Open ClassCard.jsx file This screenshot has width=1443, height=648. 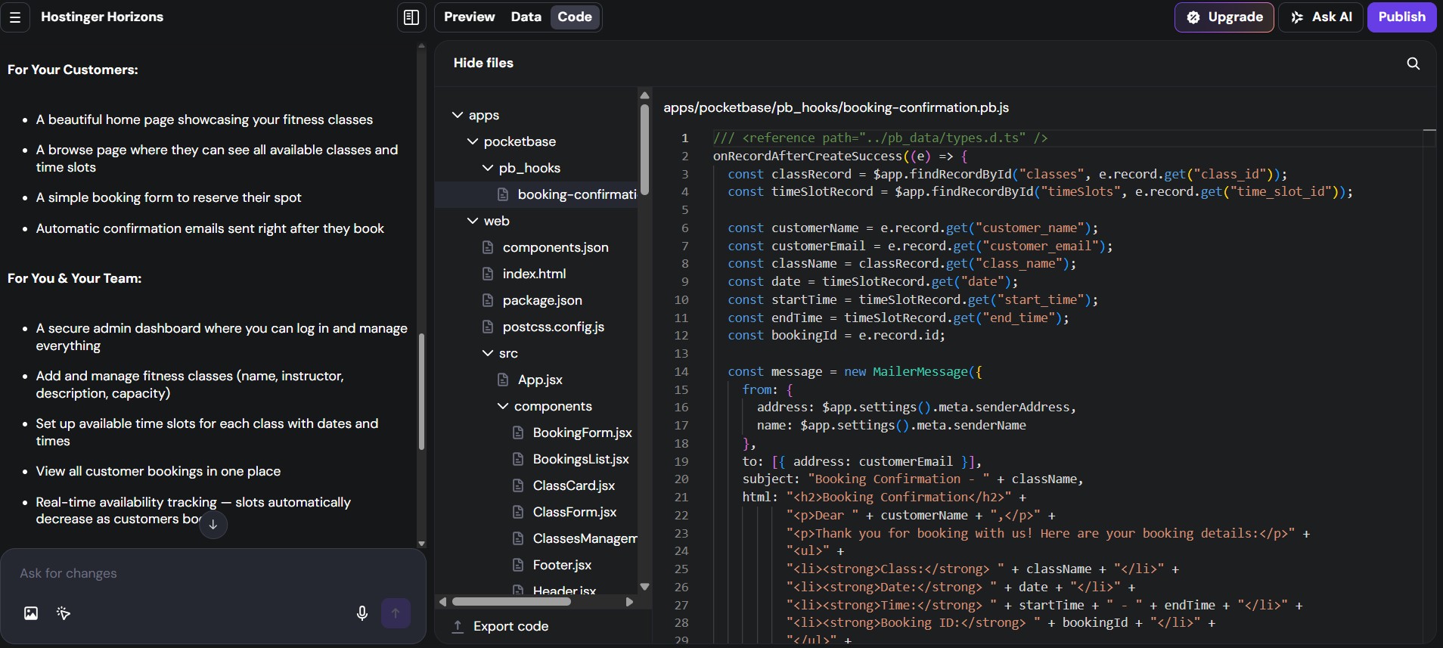[573, 485]
